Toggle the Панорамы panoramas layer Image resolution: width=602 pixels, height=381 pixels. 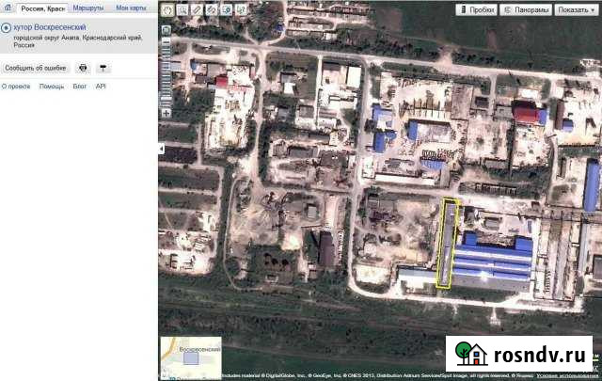pyautogui.click(x=526, y=9)
